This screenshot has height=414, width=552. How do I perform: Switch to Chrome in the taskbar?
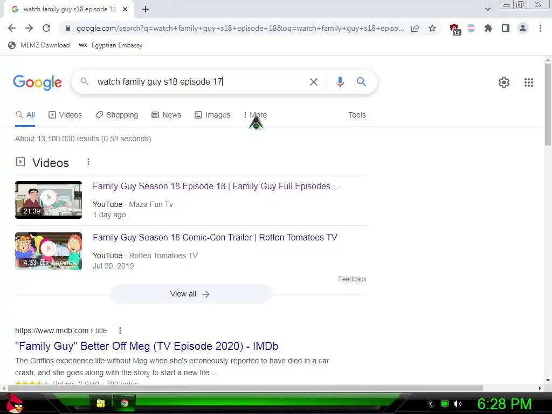125,403
